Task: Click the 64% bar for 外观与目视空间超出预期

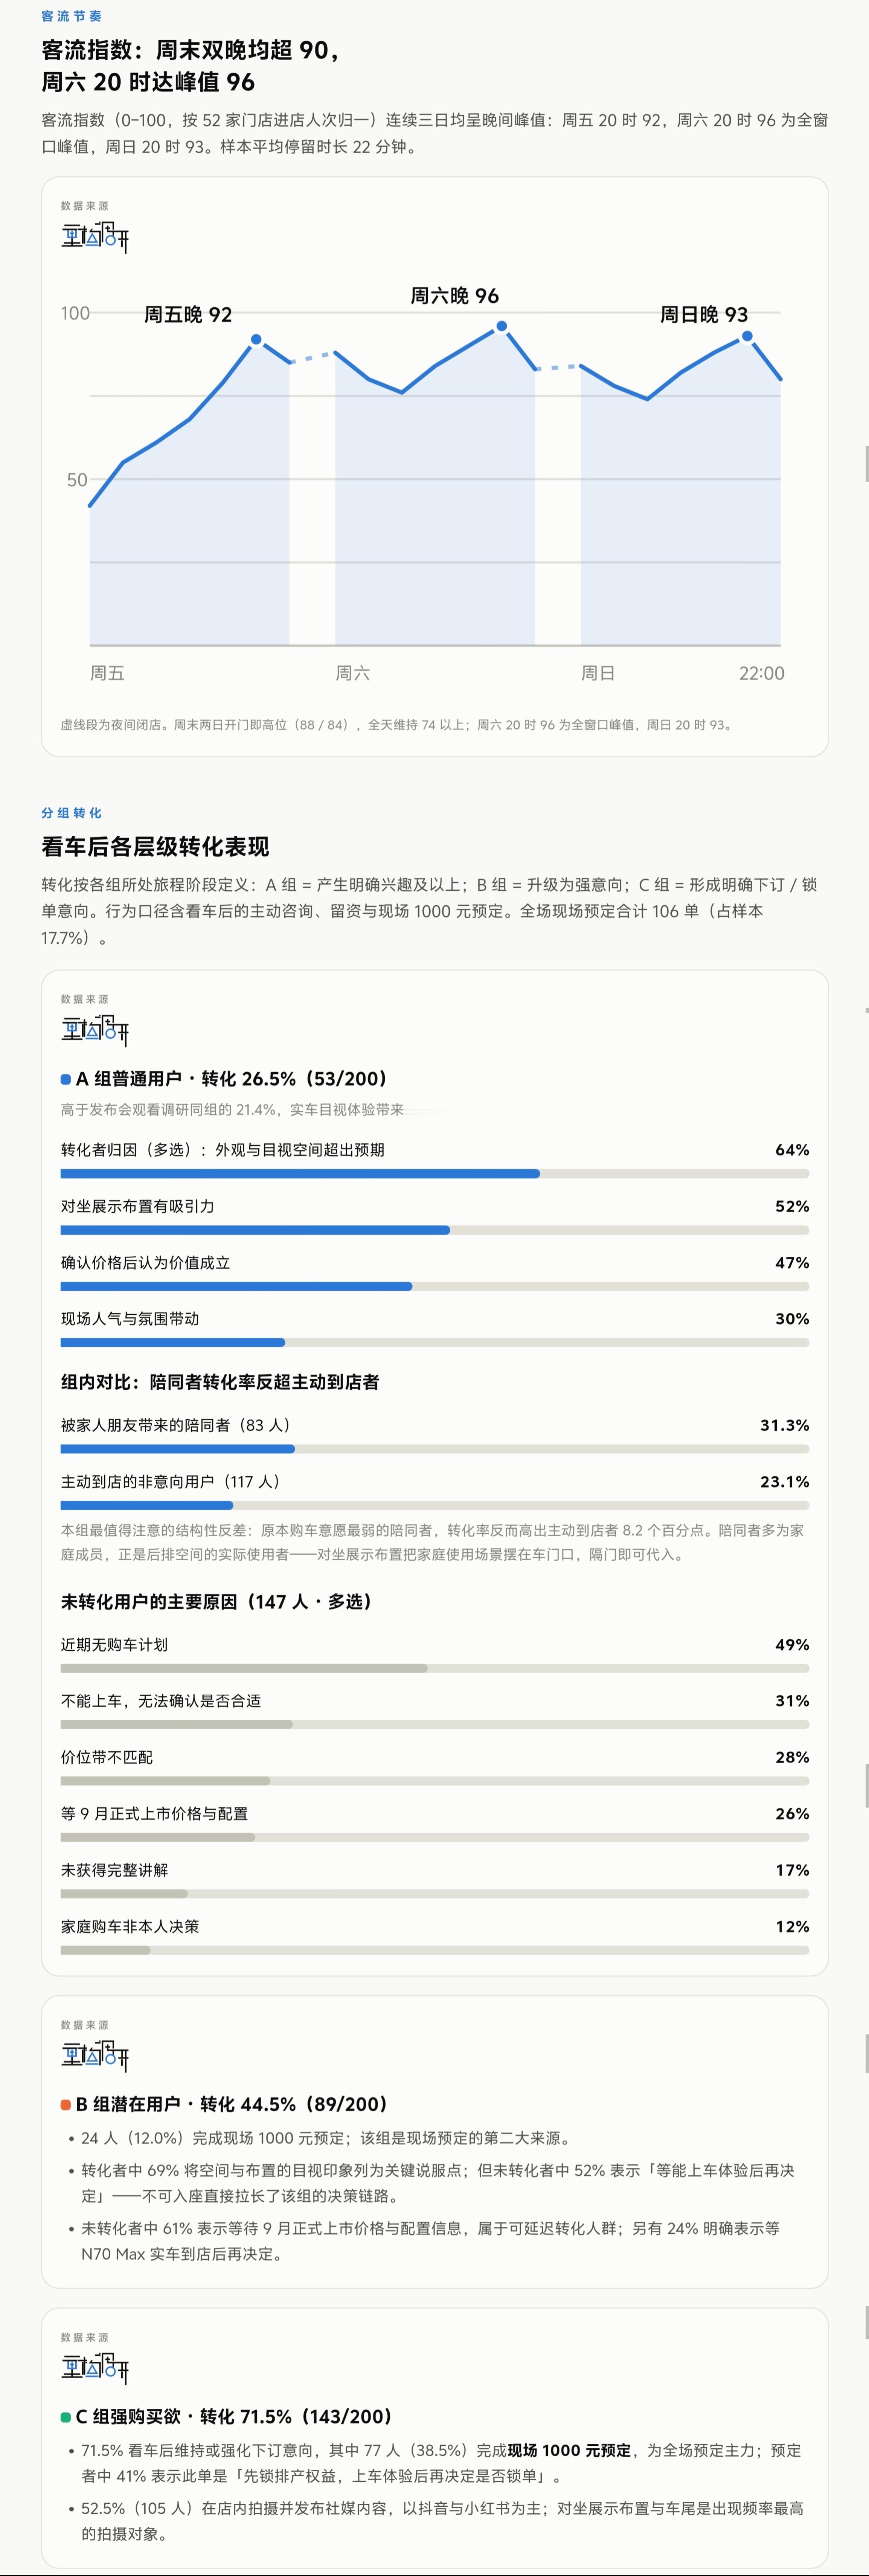Action: [435, 1174]
